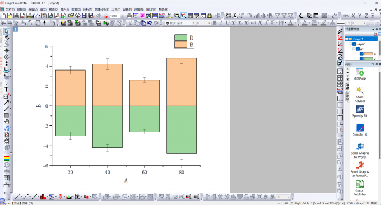Open the Send Graphs to Word app

[x=360, y=151]
